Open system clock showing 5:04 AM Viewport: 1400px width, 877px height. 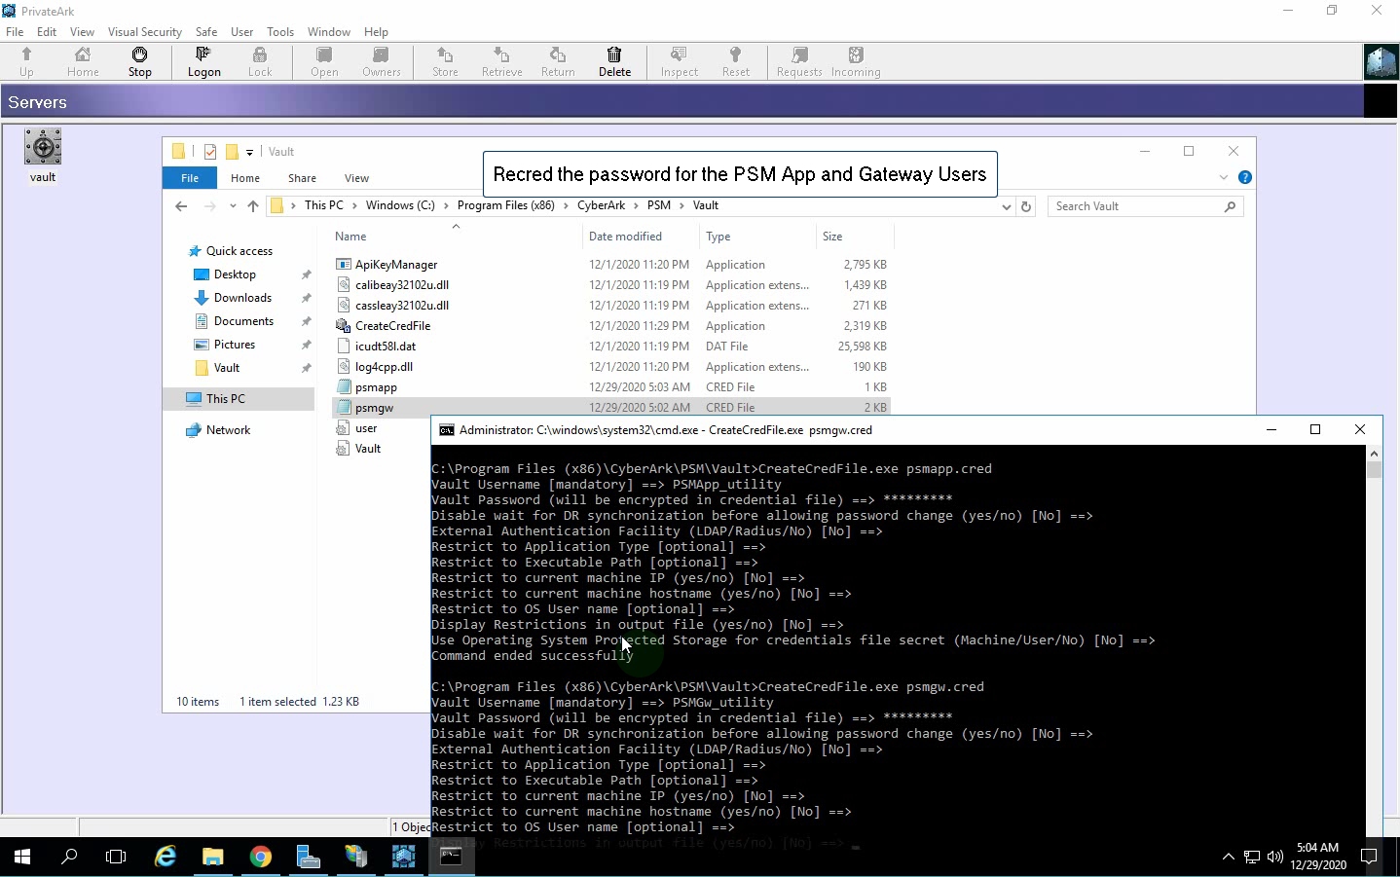tap(1318, 857)
